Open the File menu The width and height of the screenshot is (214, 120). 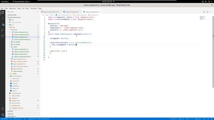coord(2,8)
